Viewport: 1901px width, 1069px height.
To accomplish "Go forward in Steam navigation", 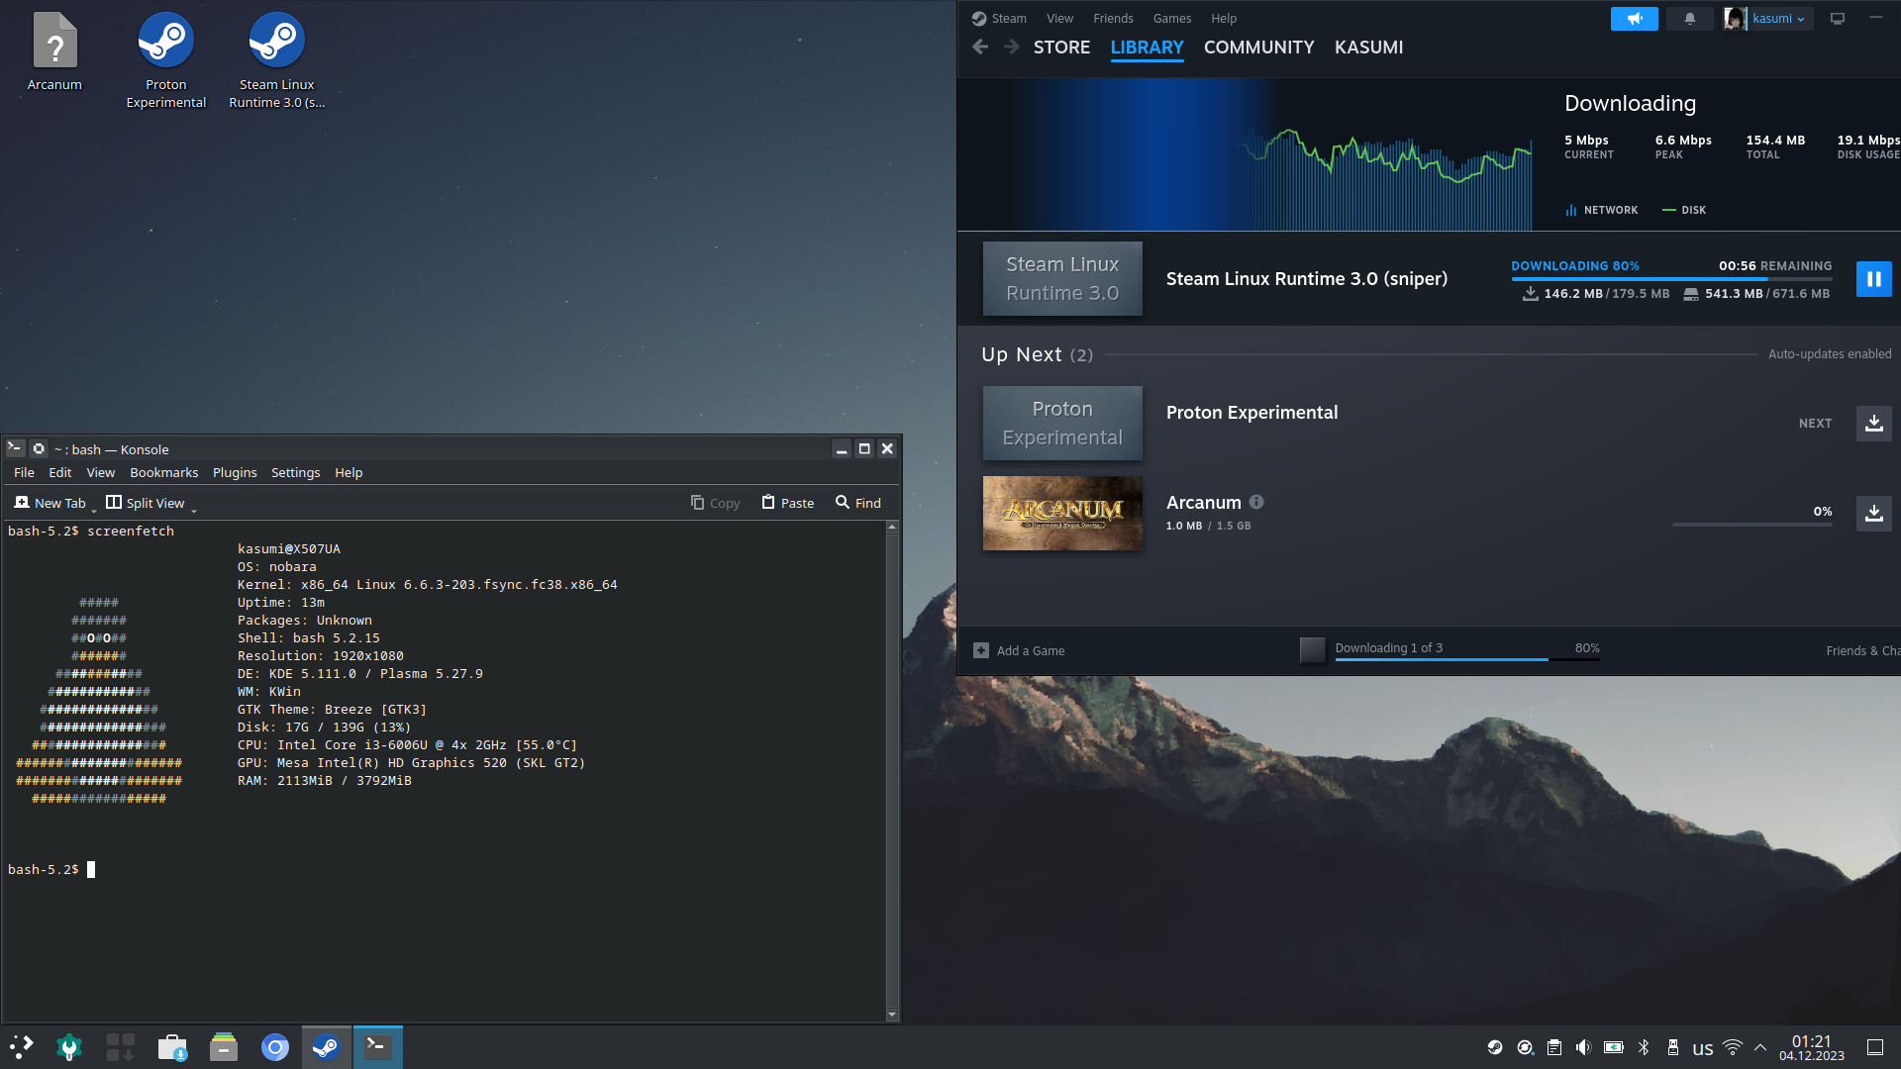I will click(x=1011, y=47).
